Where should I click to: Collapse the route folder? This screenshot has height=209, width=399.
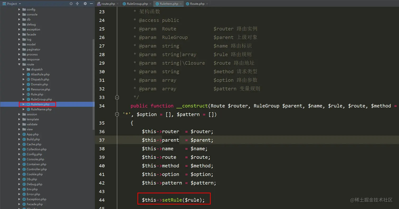pyautogui.click(x=19, y=64)
